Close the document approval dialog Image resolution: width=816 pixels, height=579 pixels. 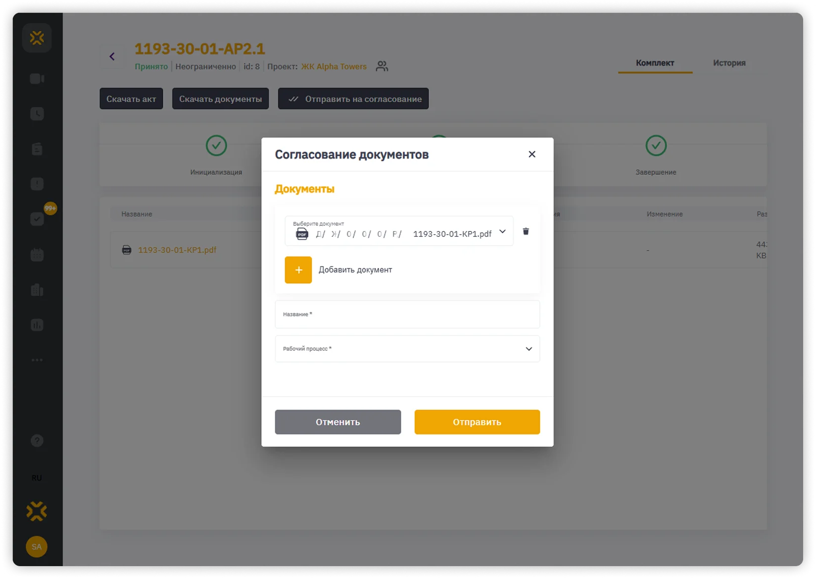[531, 155]
